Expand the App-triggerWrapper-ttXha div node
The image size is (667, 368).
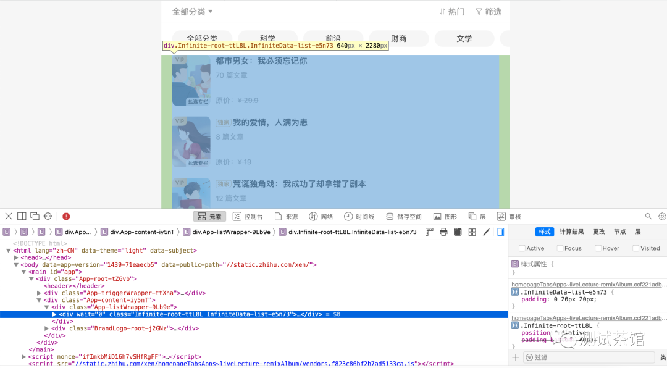pyautogui.click(x=39, y=293)
